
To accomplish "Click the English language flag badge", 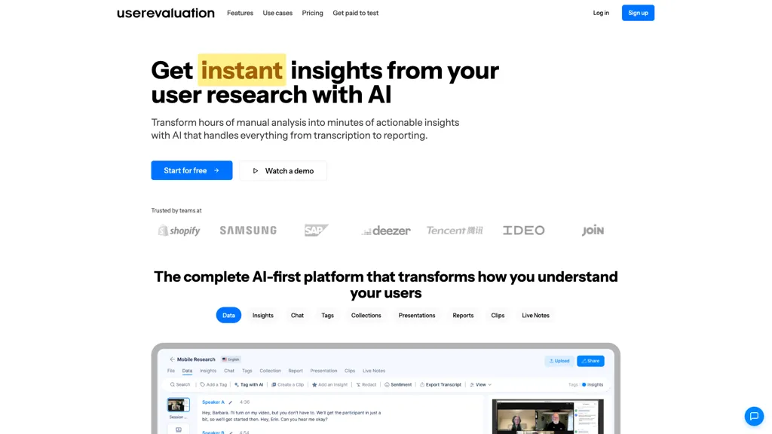I will pyautogui.click(x=231, y=359).
